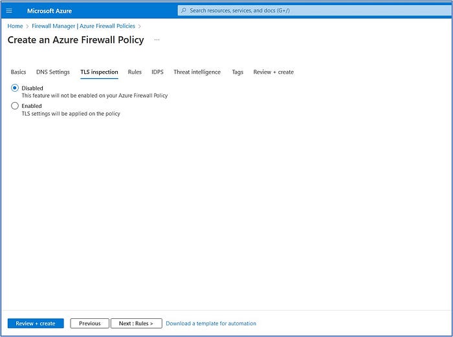The image size is (453, 337).
Task: Switch to the Tags tab
Action: [x=238, y=72]
